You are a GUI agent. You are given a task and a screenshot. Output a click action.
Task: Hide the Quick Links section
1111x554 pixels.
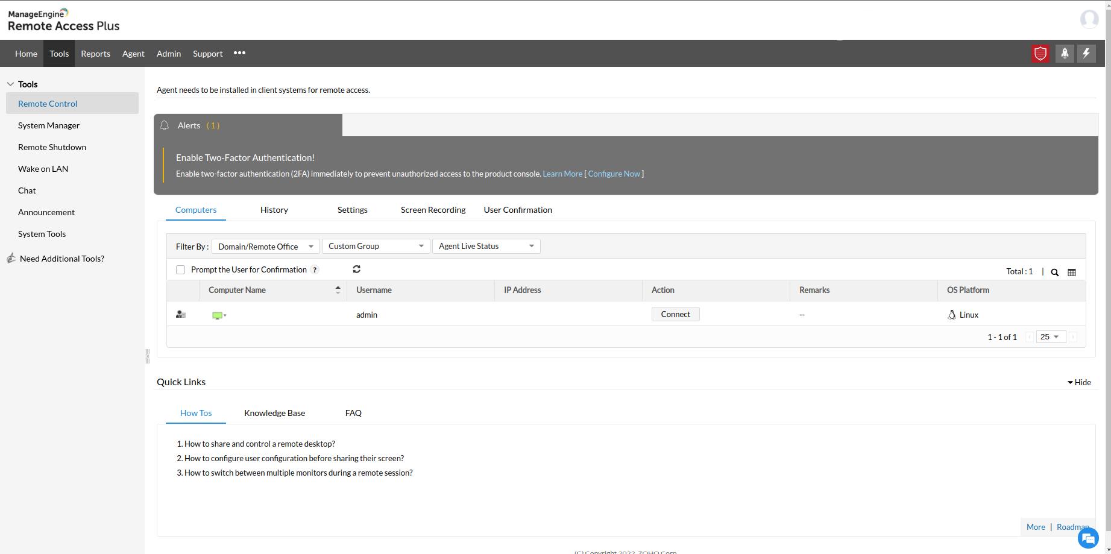pos(1079,382)
